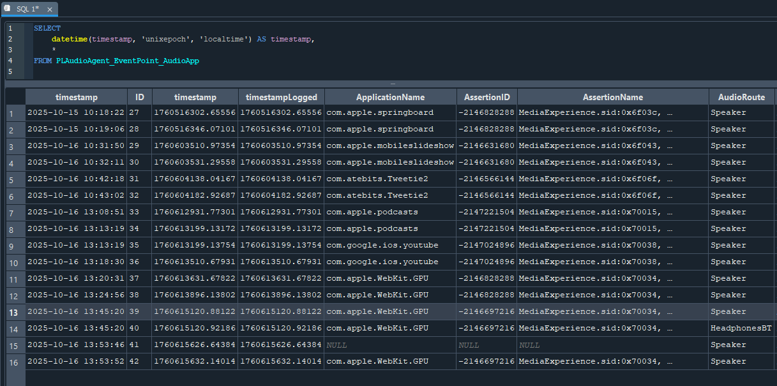Select row 13 by its row header

pyautogui.click(x=13, y=312)
